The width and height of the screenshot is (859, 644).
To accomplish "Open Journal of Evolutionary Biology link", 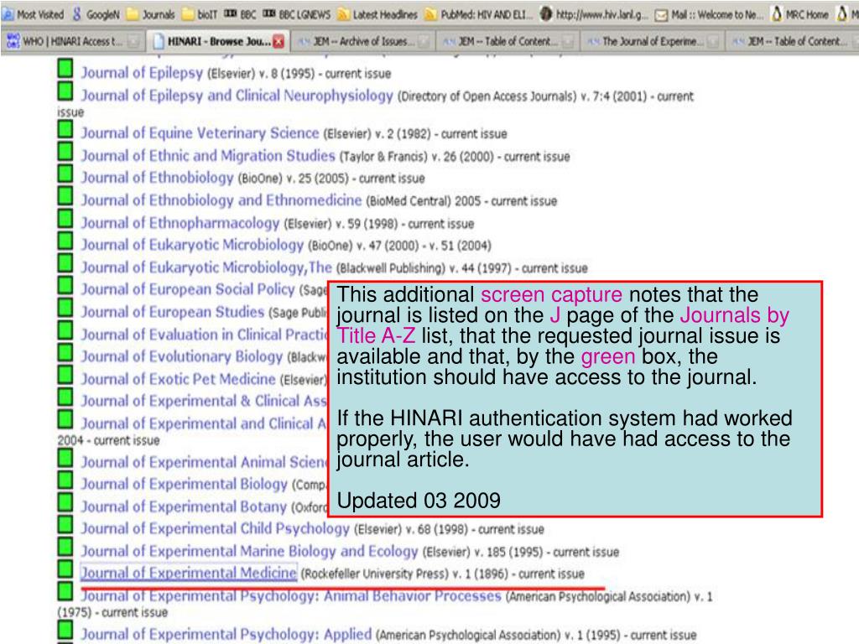I will 182,356.
